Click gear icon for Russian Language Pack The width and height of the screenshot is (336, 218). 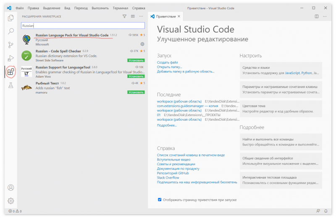coord(142,44)
